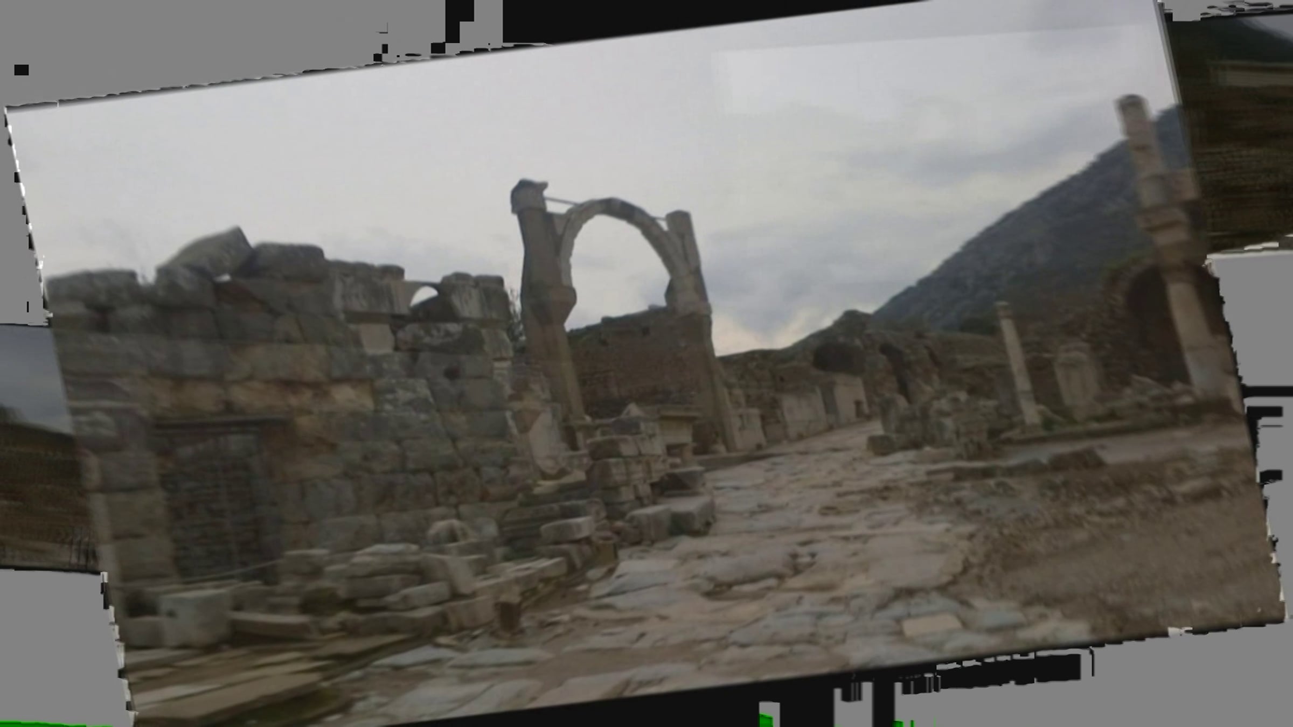Click the green artifact at bottom center
1293x727 pixels.
pos(766,719)
